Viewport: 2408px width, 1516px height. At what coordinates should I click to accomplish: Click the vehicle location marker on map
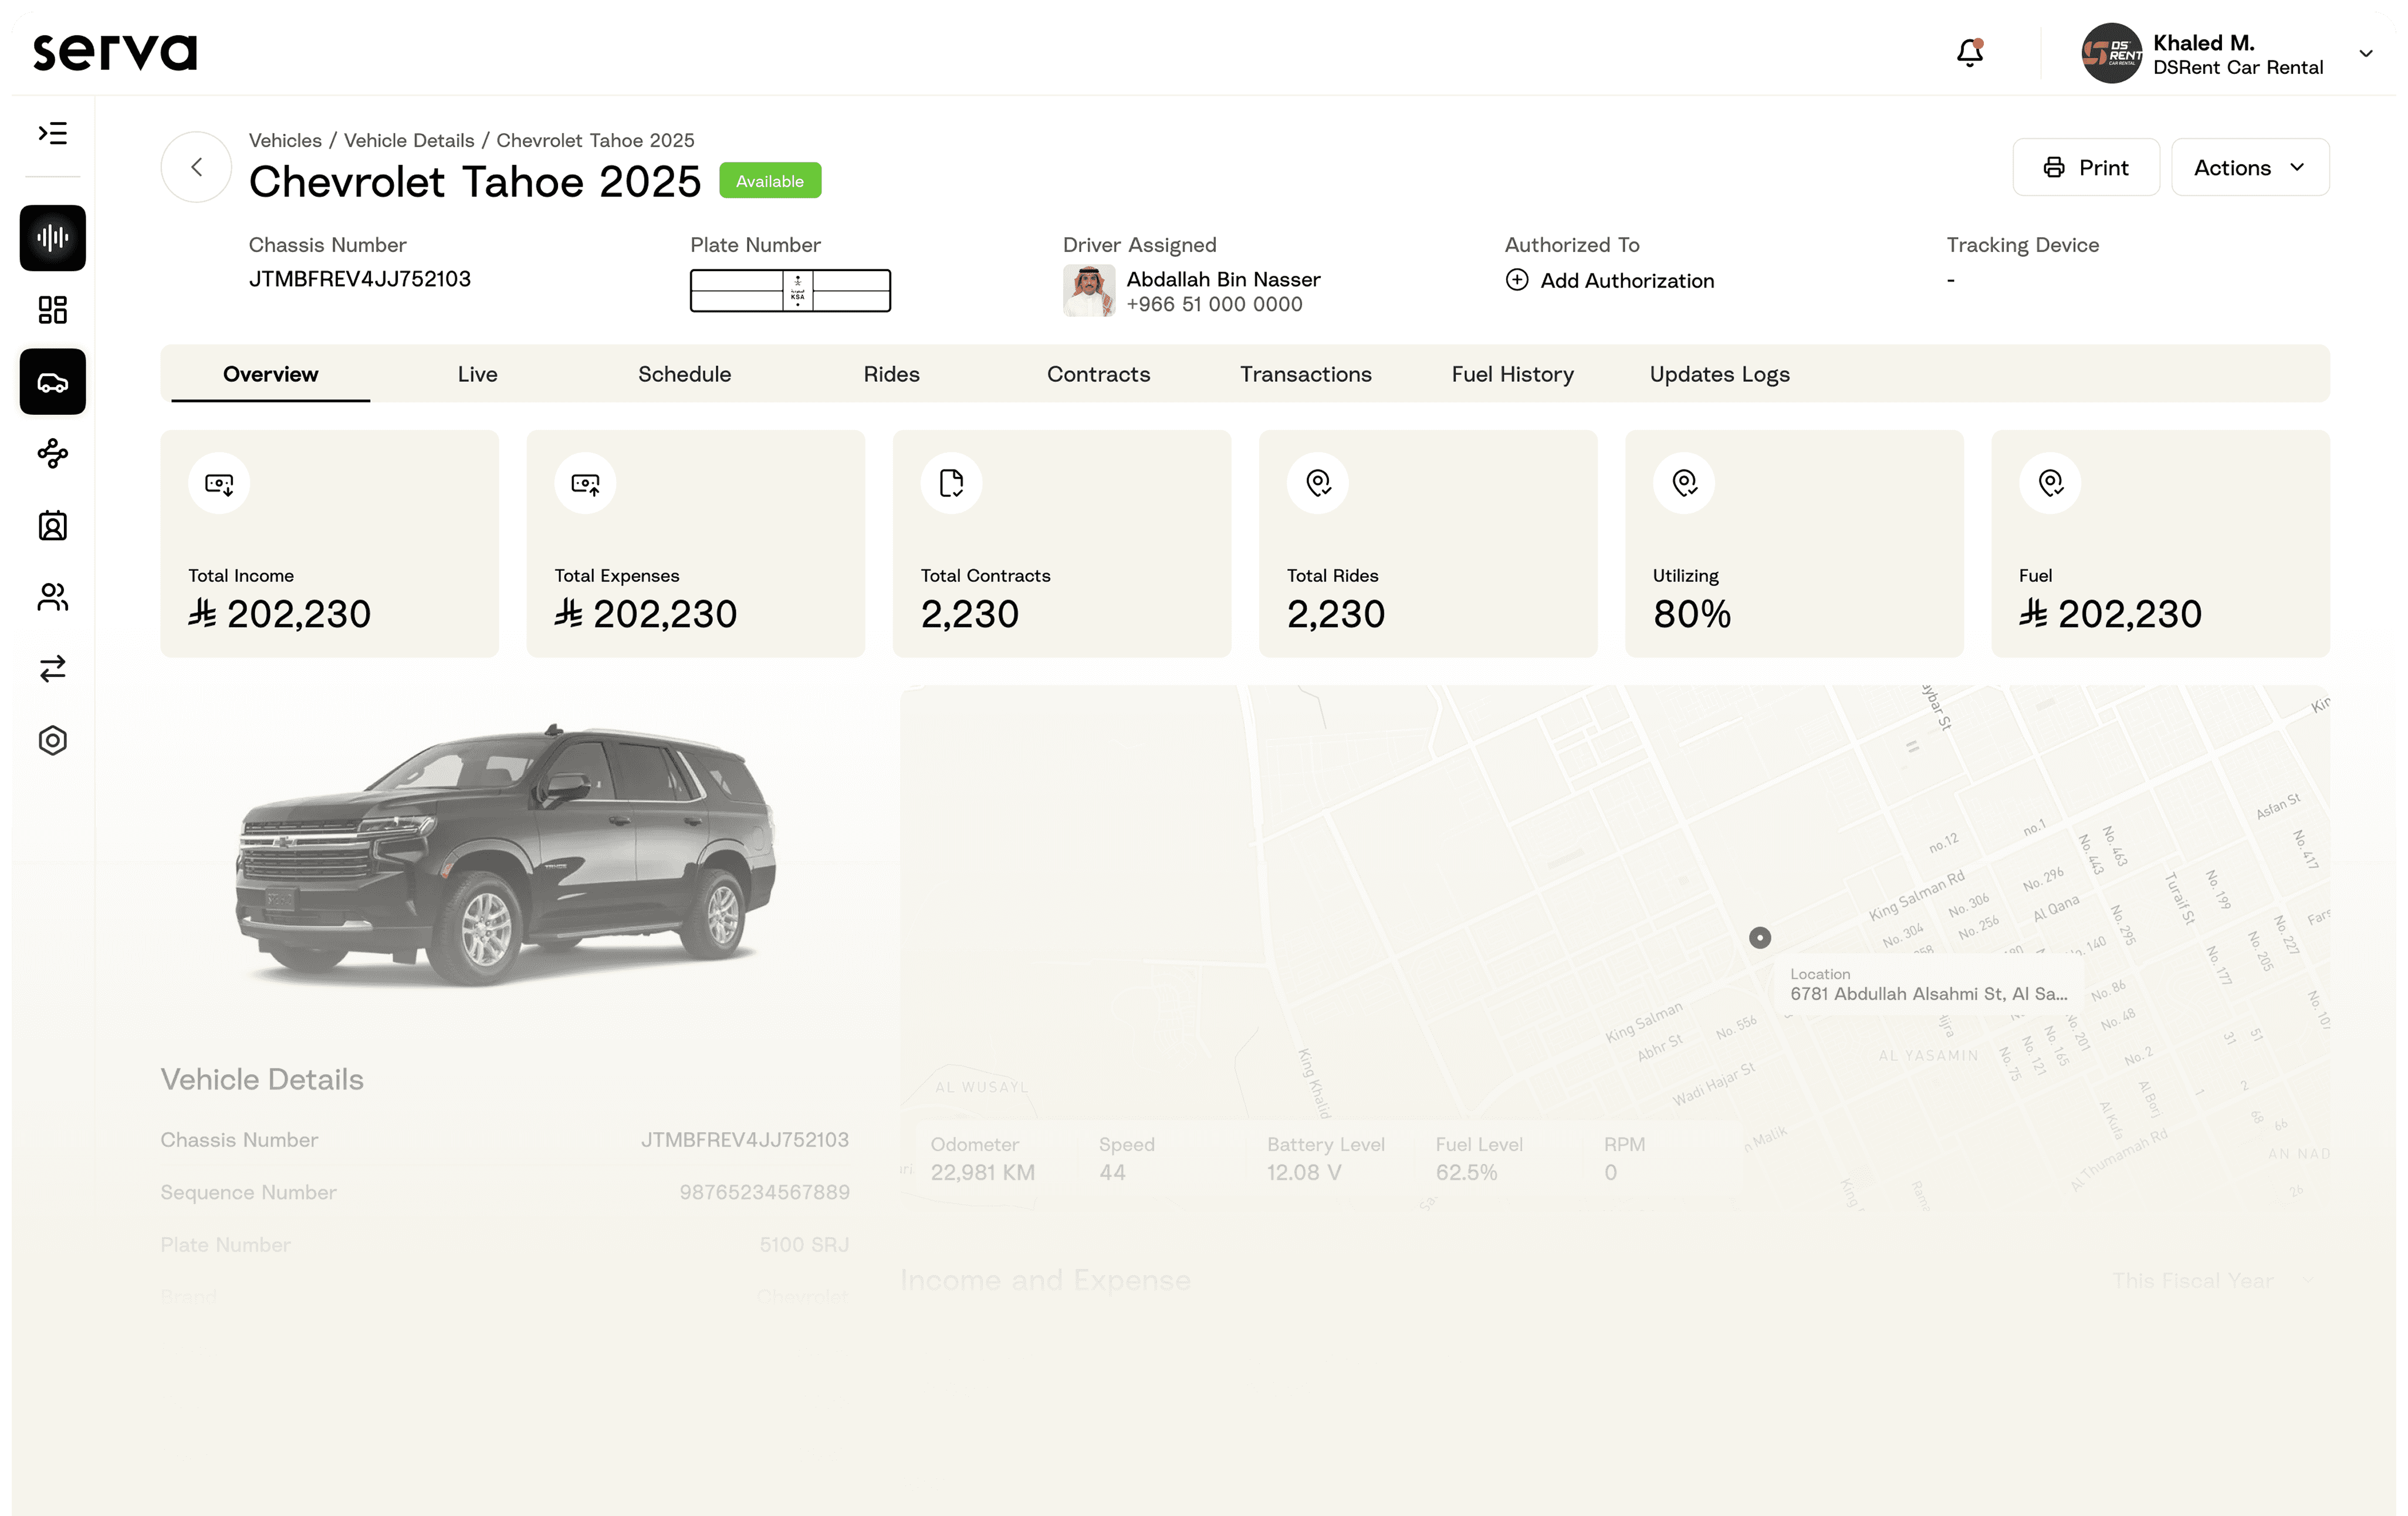pyautogui.click(x=1759, y=938)
